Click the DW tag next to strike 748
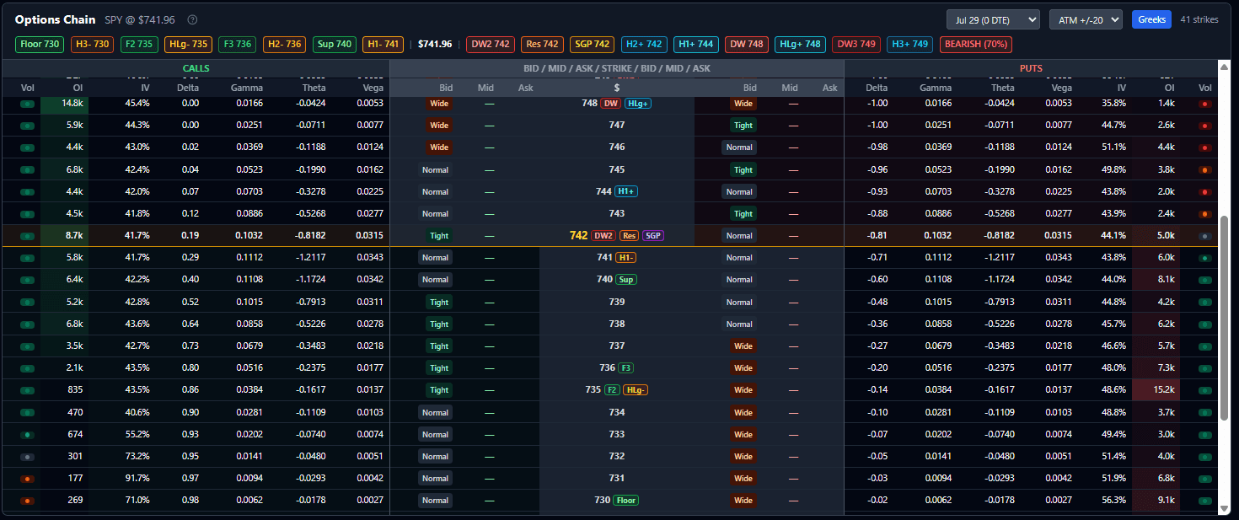The height and width of the screenshot is (520, 1239). 611,104
